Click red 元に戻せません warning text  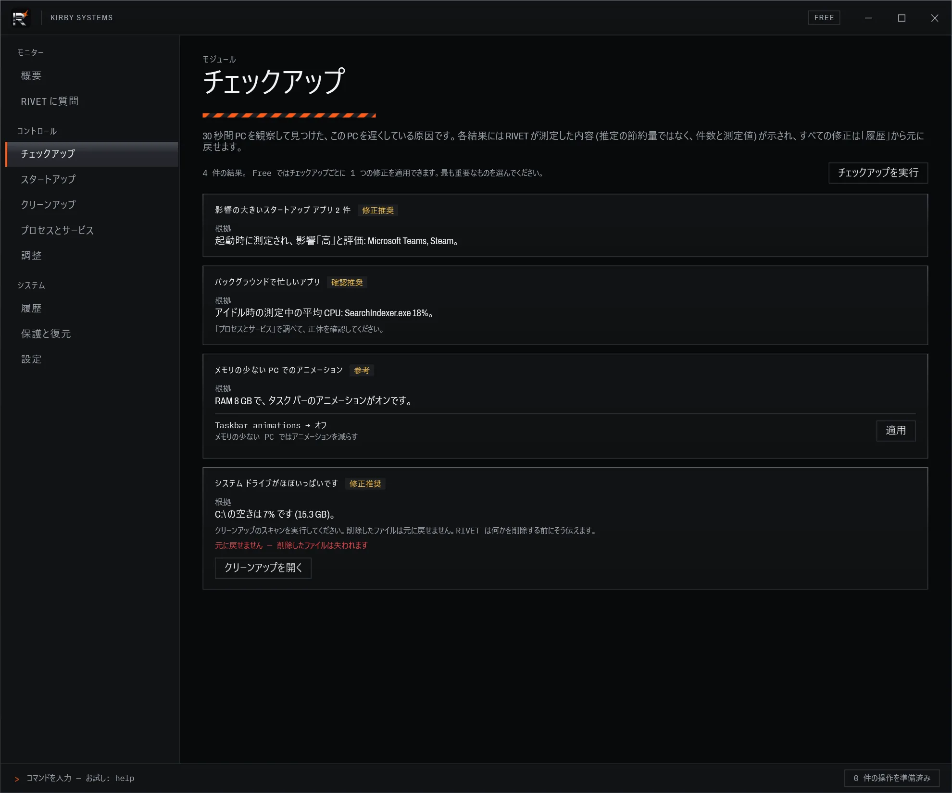click(x=291, y=545)
